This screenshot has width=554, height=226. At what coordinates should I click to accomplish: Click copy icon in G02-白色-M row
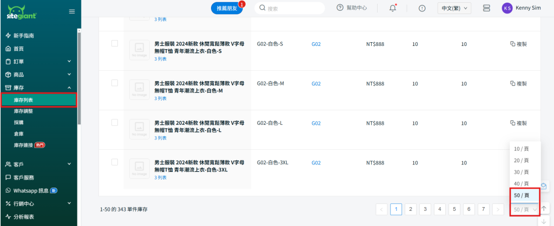[x=512, y=83]
